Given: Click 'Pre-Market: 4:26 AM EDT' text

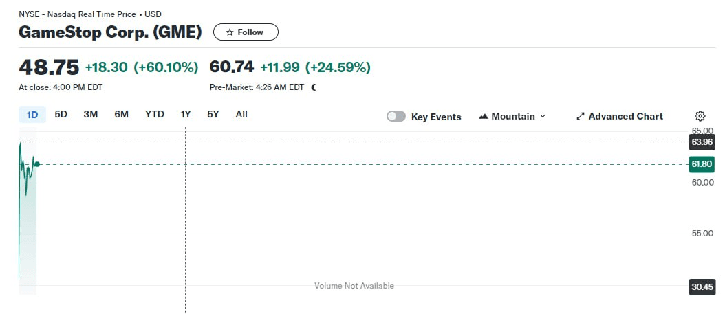Looking at the screenshot, I should coord(257,87).
